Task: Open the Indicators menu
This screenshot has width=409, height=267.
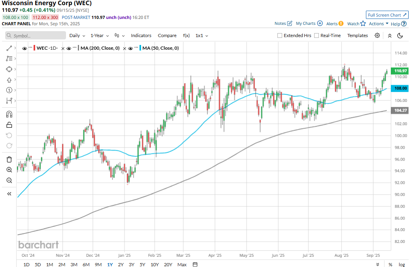Action: [x=141, y=35]
